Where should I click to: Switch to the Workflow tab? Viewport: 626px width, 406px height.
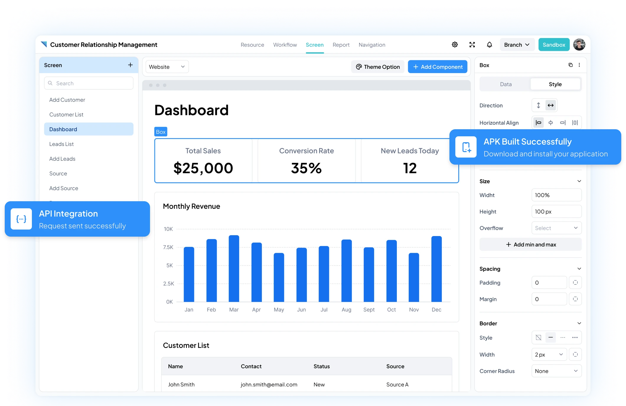[x=285, y=45]
